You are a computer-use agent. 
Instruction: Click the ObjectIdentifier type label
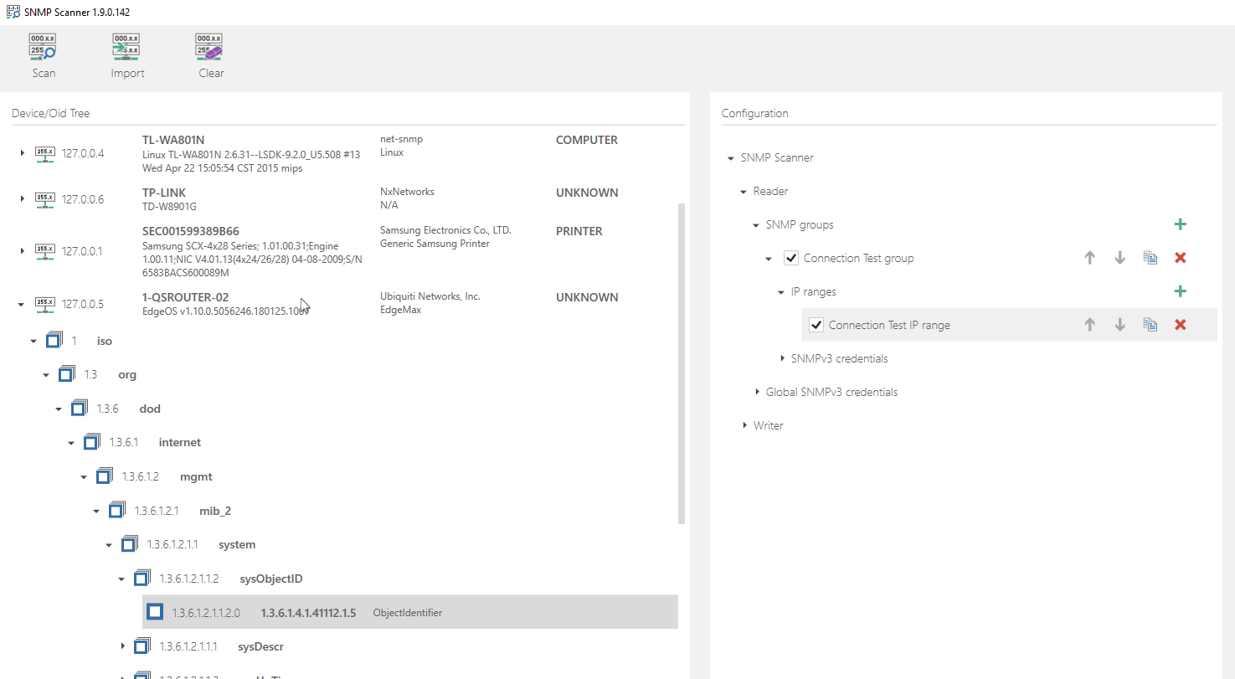408,613
